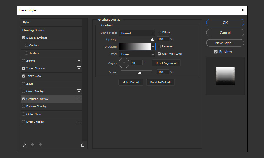Add another Drop Shadow with plus icon
Viewport: 264px width, 158px height.
(x=79, y=122)
